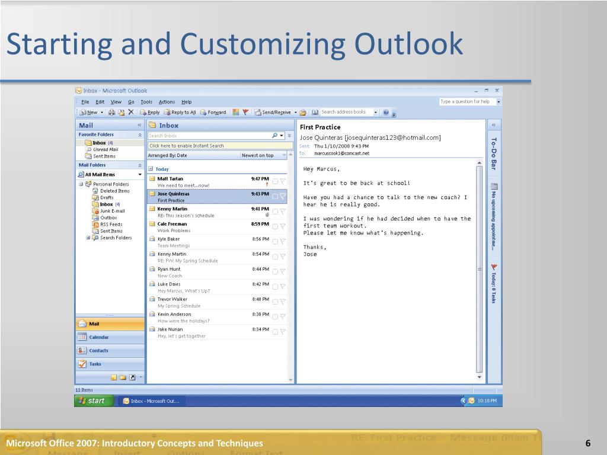Select Junk E-mail folder

[x=109, y=211]
